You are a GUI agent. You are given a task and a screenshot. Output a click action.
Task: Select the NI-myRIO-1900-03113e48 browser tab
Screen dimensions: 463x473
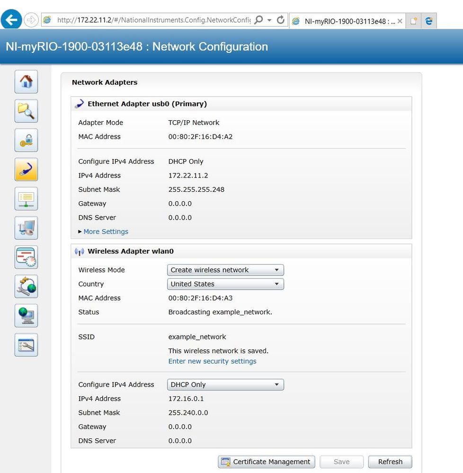(x=347, y=21)
